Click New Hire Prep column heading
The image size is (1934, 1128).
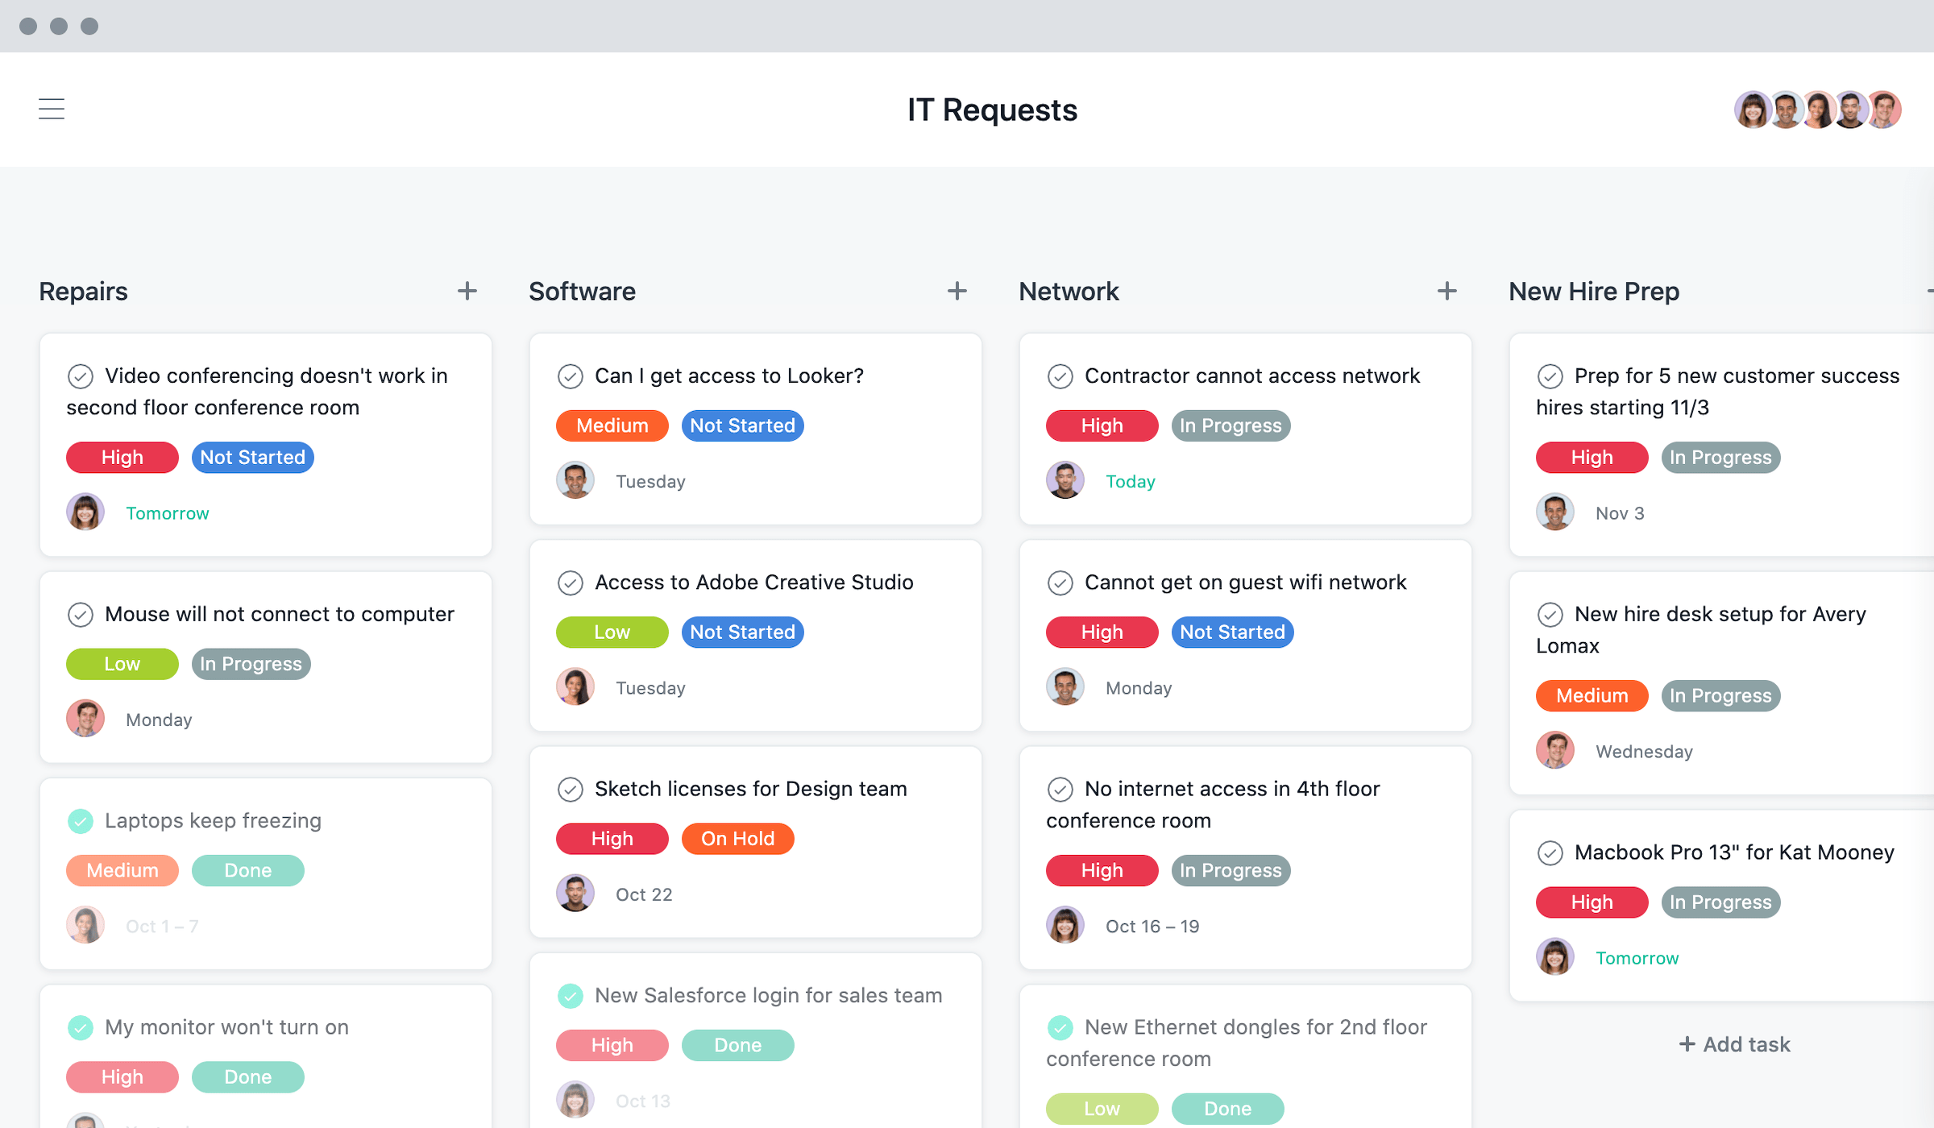(x=1594, y=291)
